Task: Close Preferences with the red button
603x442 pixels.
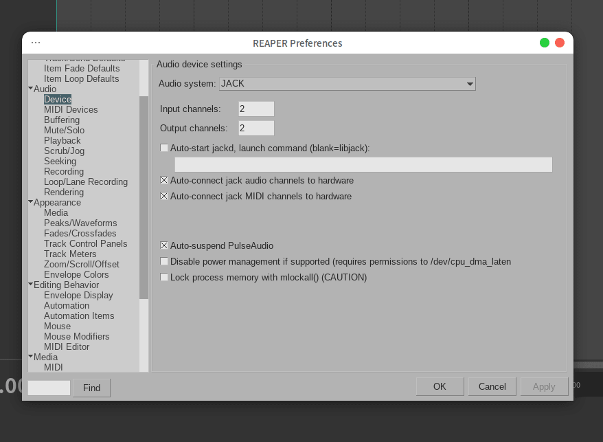Action: 560,43
